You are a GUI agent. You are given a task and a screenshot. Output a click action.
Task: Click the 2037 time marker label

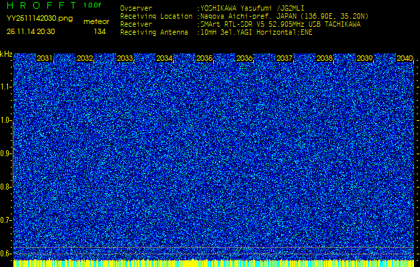(x=284, y=58)
